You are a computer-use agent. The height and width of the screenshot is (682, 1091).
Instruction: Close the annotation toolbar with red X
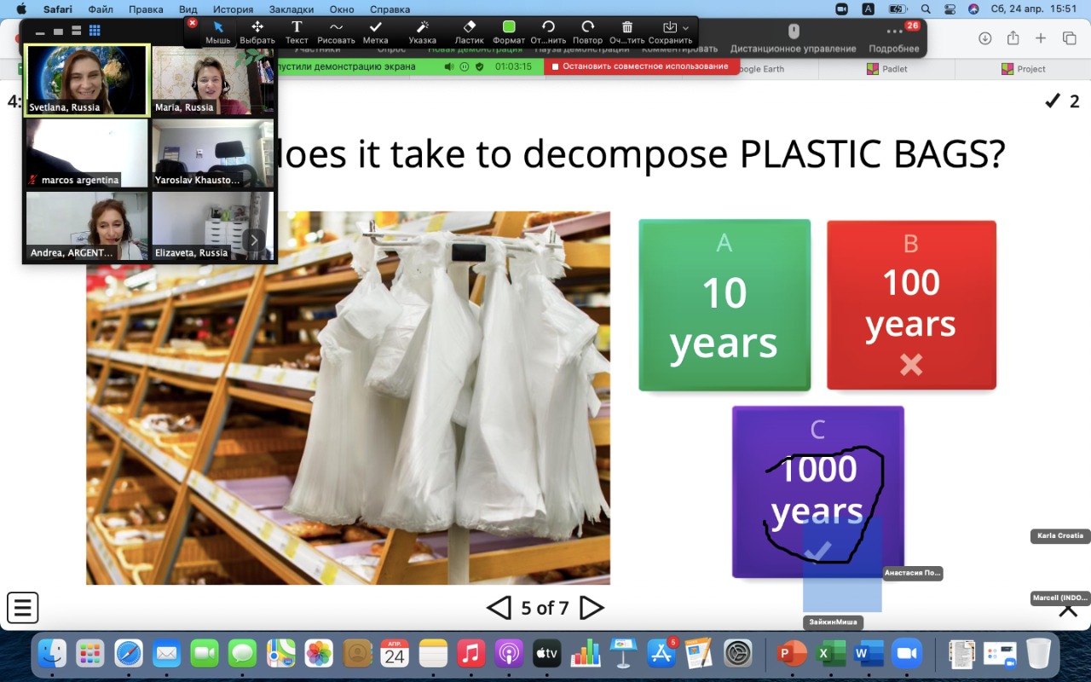click(193, 23)
